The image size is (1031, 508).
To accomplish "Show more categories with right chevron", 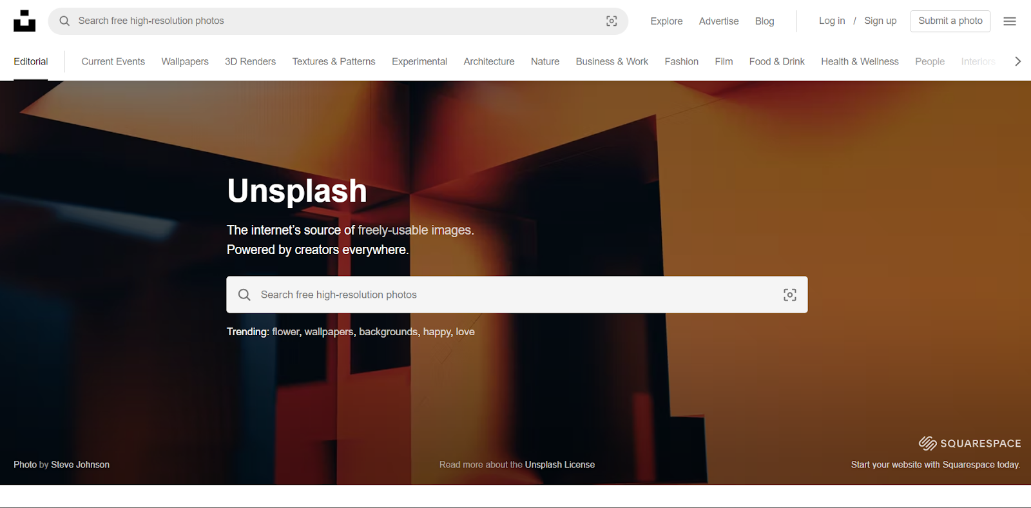I will 1018,61.
